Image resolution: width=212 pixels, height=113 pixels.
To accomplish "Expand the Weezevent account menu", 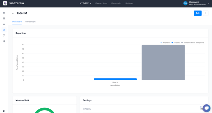I will pyautogui.click(x=196, y=3).
